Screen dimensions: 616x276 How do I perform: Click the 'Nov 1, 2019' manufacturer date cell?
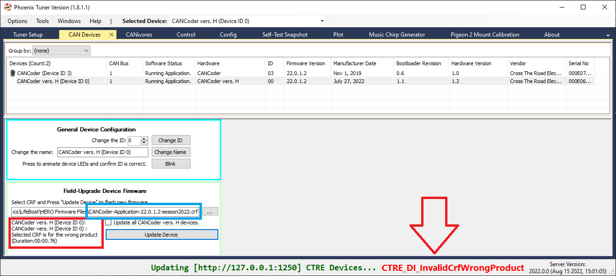(347, 73)
